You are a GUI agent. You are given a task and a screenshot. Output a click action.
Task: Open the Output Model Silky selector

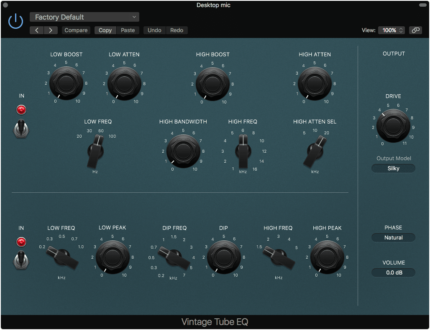(x=393, y=168)
